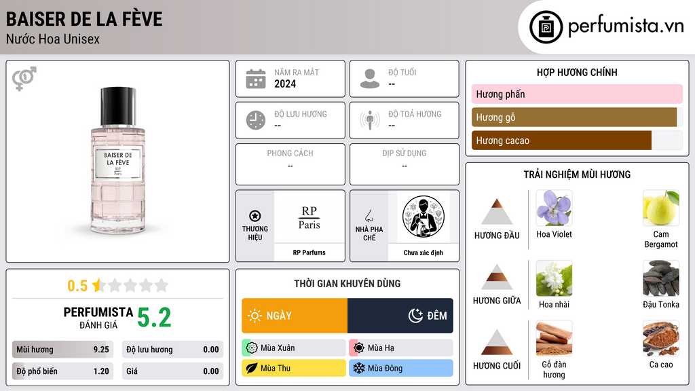
Task: Click the Giá 0.00 score
Action: point(172,371)
